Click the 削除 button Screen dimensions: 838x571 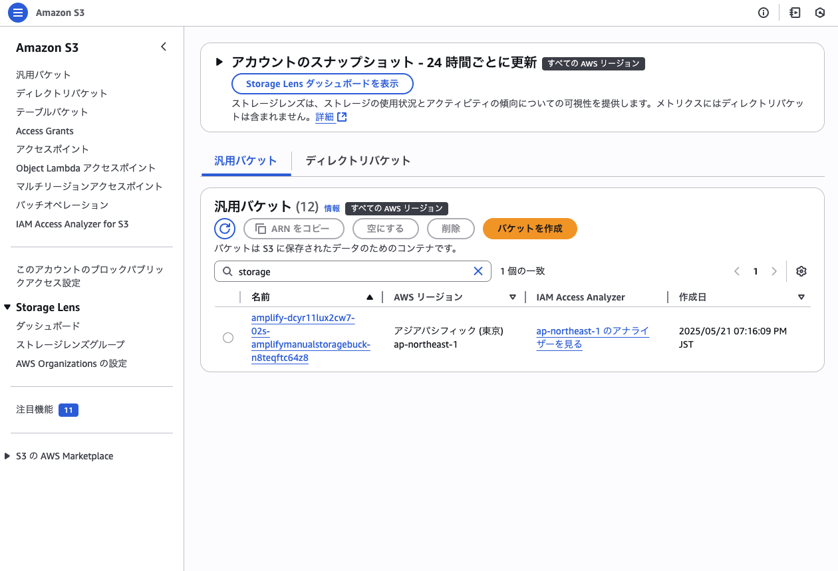click(x=451, y=229)
